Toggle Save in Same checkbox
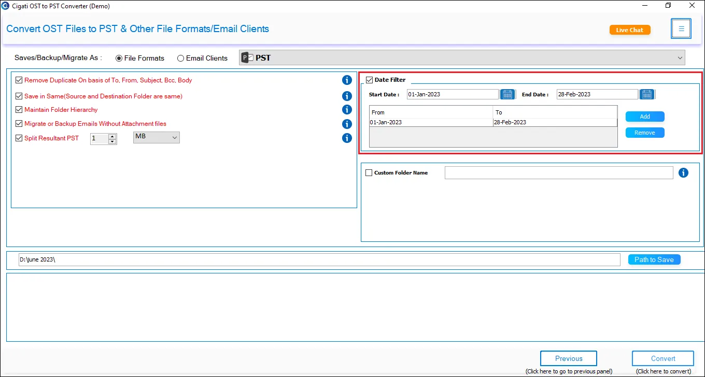This screenshot has height=377, width=705. [19, 96]
